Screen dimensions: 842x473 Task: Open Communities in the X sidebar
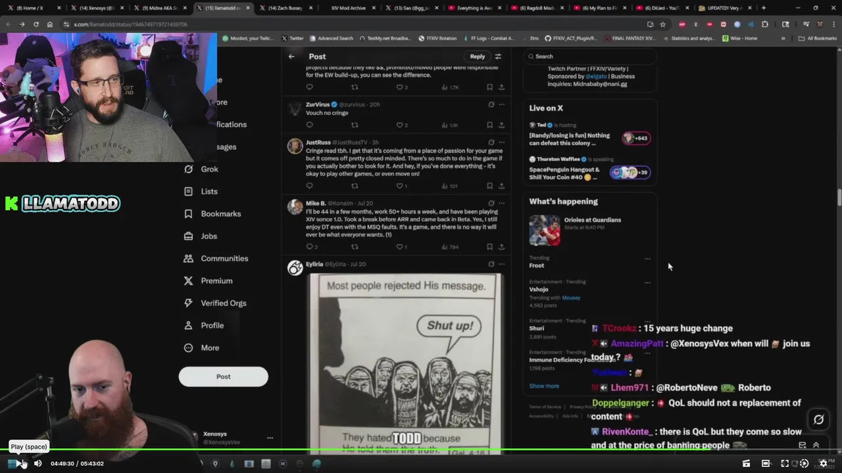tap(216, 258)
